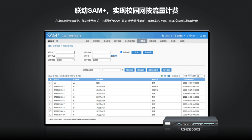The width and height of the screenshot is (252, 140).
Task: Sort by the 计费策略 column header
Action: pos(100,80)
